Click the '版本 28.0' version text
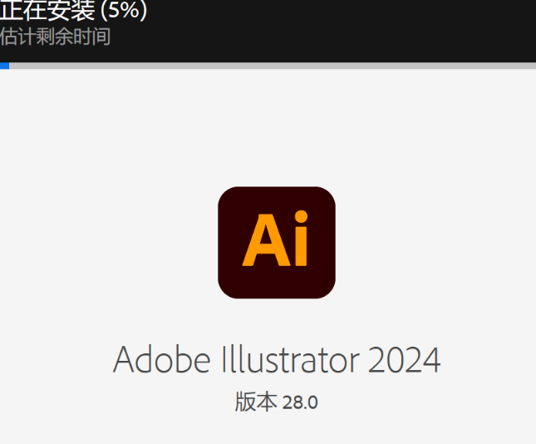This screenshot has width=536, height=444. pos(276,402)
